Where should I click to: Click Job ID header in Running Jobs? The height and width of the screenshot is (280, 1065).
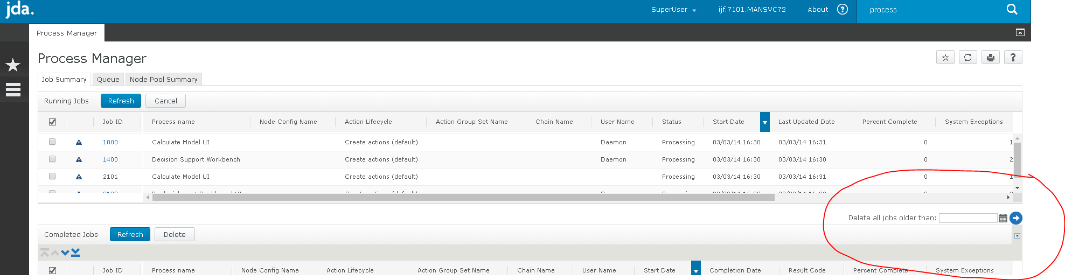point(113,122)
